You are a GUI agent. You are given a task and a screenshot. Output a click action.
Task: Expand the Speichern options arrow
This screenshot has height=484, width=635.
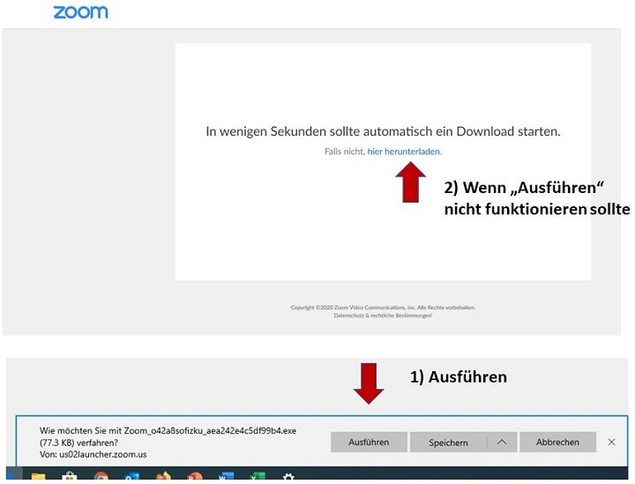tap(502, 442)
